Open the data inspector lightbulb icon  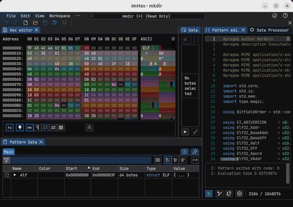20,128
